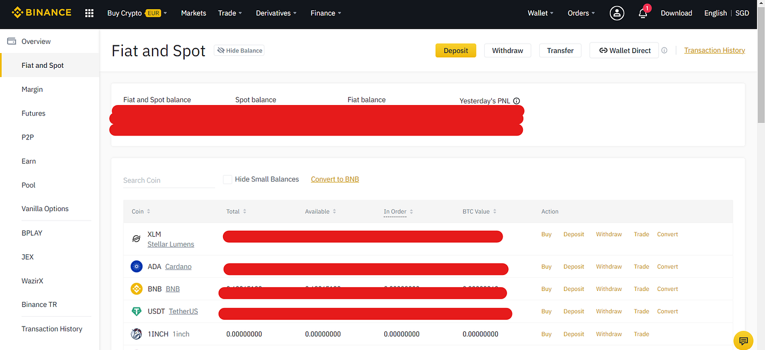Viewport: 765px width, 350px height.
Task: Click the USDT Tether coin icon
Action: (137, 311)
